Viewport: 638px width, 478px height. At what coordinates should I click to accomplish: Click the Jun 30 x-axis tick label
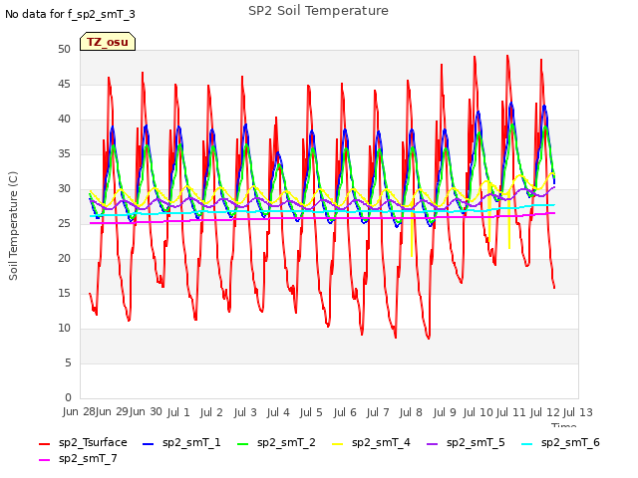(146, 412)
